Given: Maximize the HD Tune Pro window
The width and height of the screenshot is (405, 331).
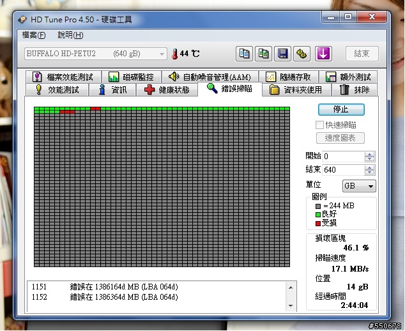Looking at the screenshot, I should (348, 17).
